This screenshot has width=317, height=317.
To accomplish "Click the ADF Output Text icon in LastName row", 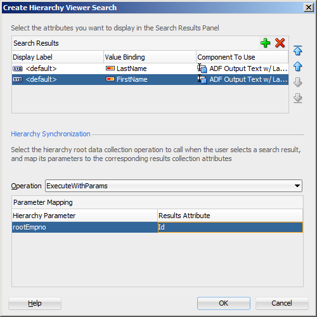I will click(x=202, y=68).
